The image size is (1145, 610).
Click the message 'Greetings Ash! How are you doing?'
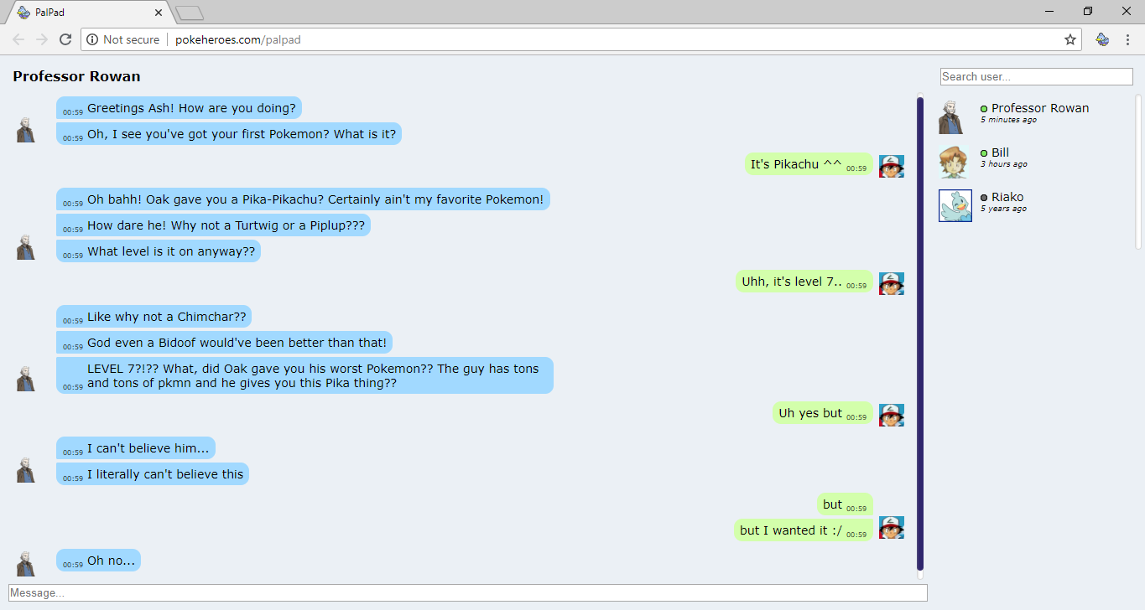click(x=179, y=108)
